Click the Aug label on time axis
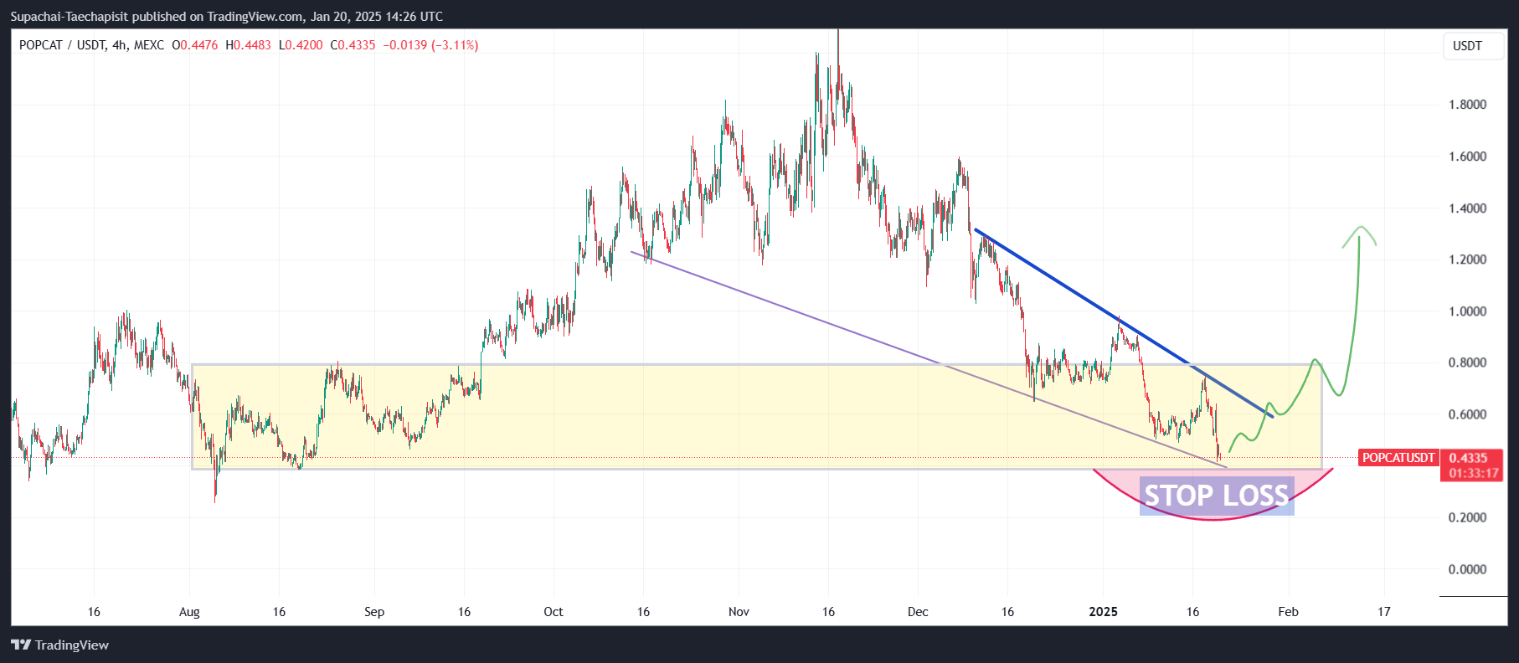The width and height of the screenshot is (1519, 663). pos(189,612)
